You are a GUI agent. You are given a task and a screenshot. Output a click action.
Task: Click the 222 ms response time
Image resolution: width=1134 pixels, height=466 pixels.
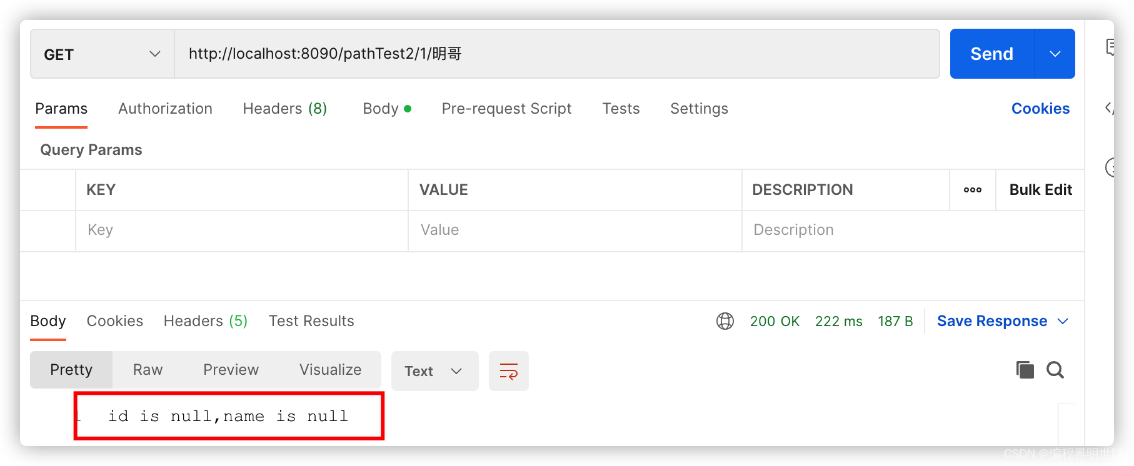(838, 321)
